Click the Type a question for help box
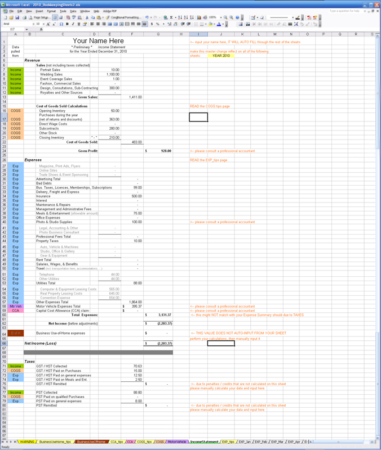This screenshot has width=381, height=450. point(344,11)
